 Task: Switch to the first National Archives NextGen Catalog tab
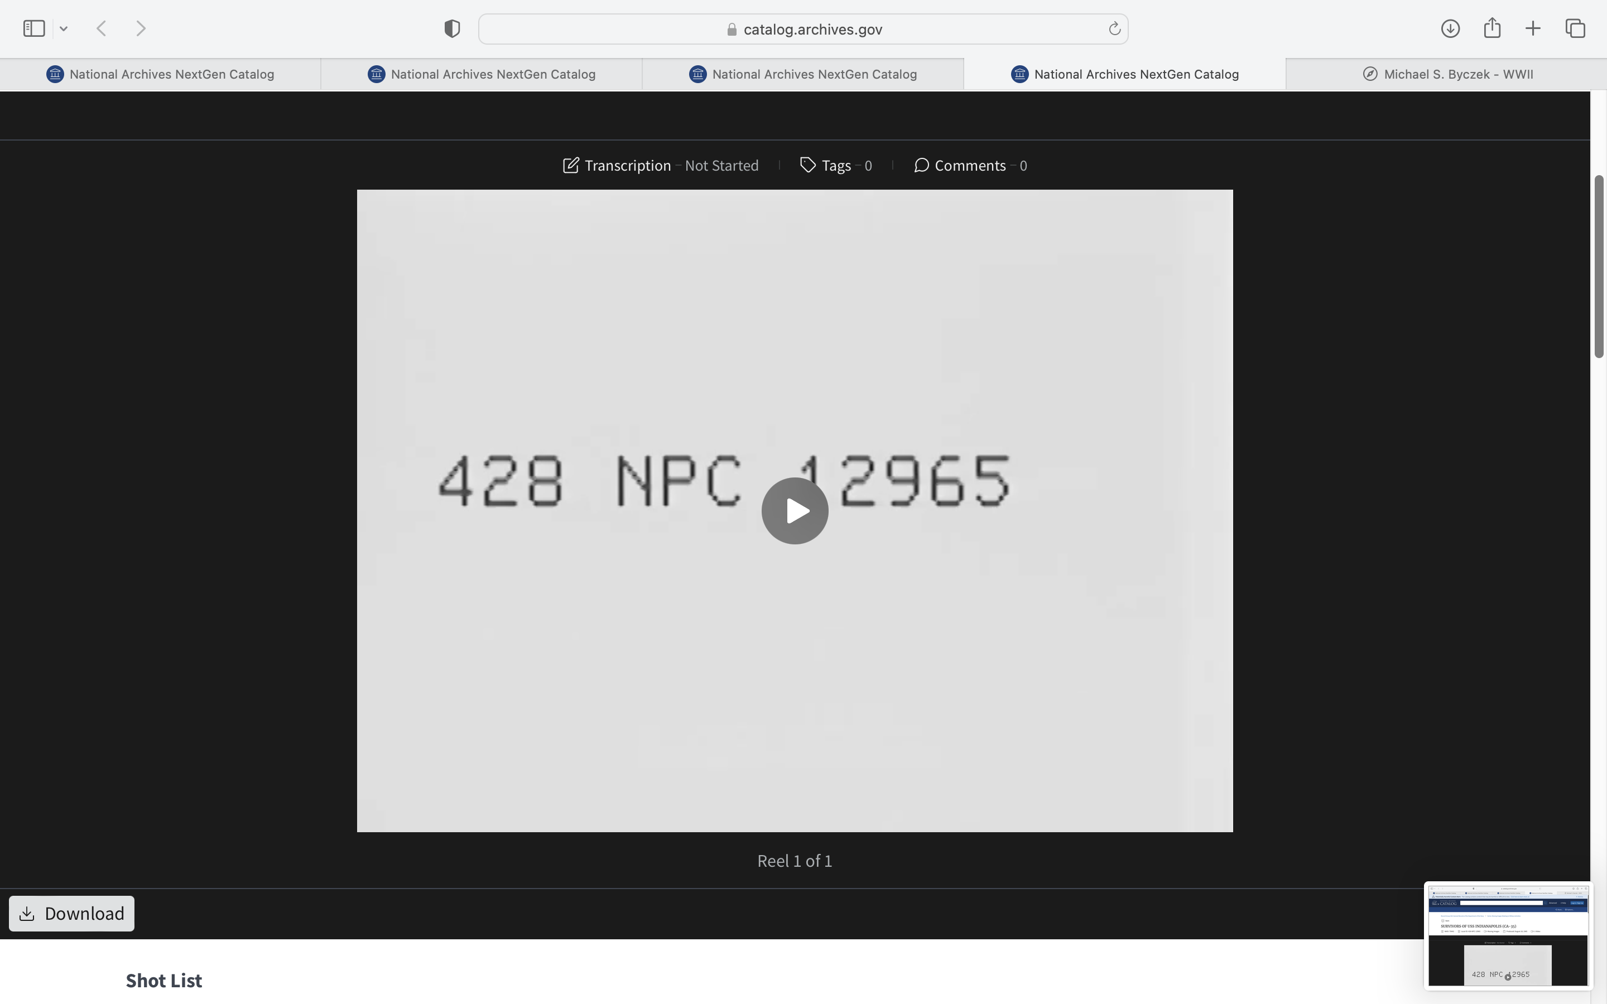[x=160, y=74]
